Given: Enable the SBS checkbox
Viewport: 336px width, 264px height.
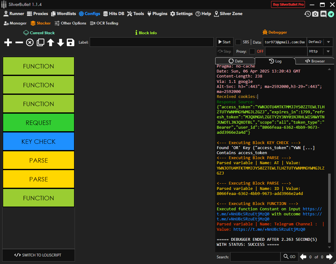Looking at the screenshot, I should tap(238, 42).
